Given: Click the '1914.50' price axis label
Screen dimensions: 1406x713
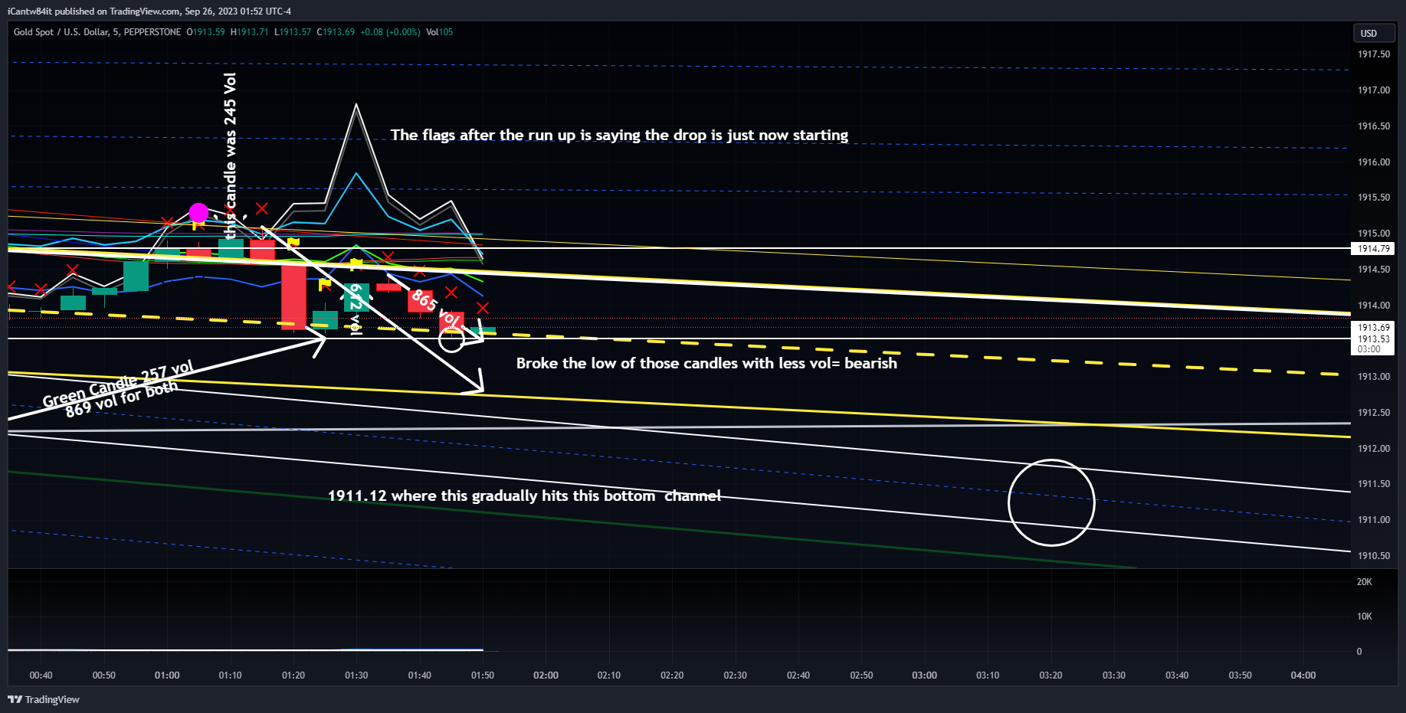Looking at the screenshot, I should (1373, 270).
